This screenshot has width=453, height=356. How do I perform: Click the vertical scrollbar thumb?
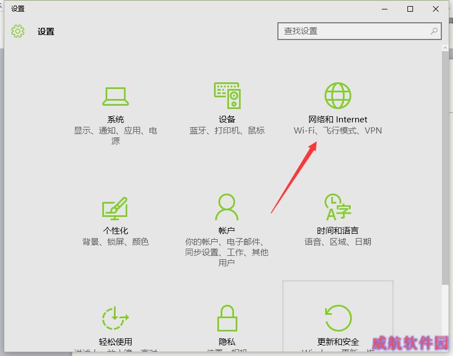coord(445,168)
